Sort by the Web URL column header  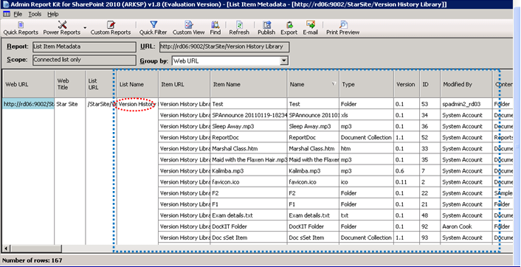[28, 84]
